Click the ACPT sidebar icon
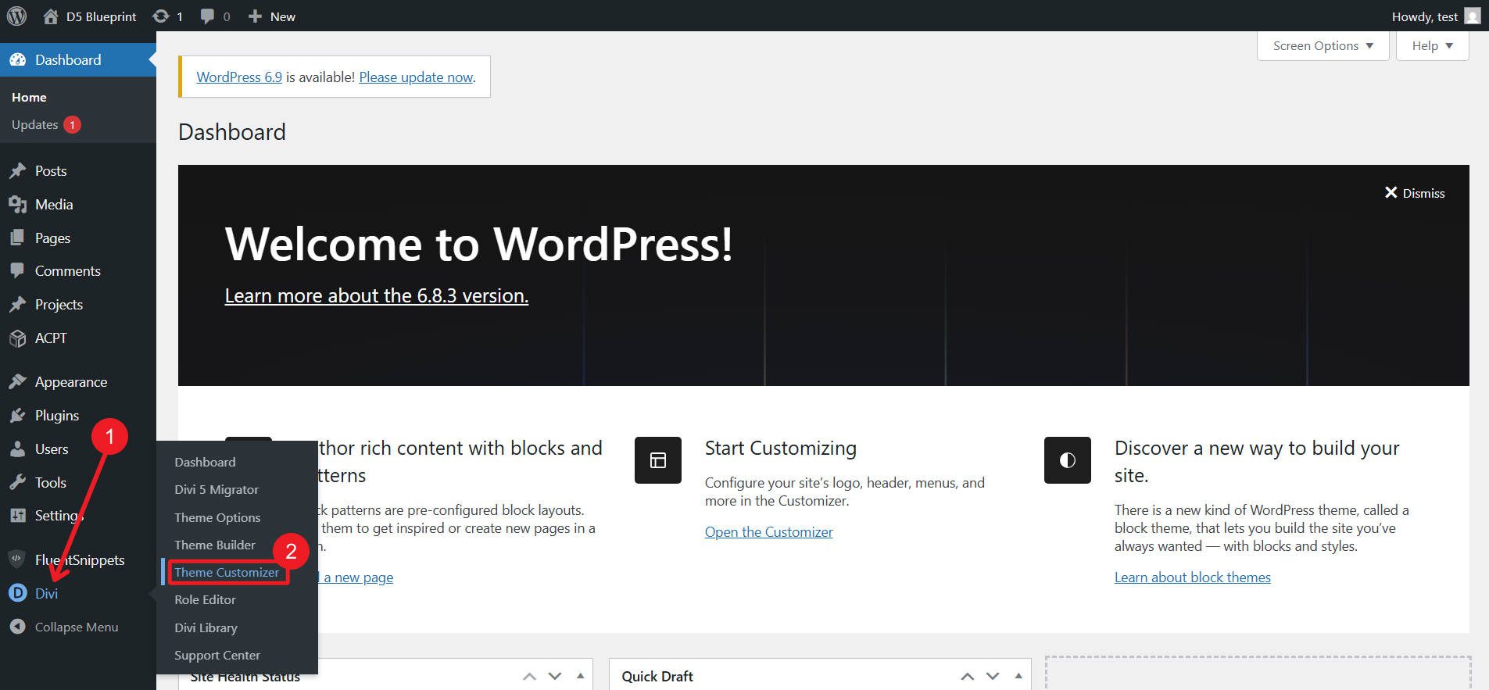This screenshot has width=1489, height=690. coord(17,338)
